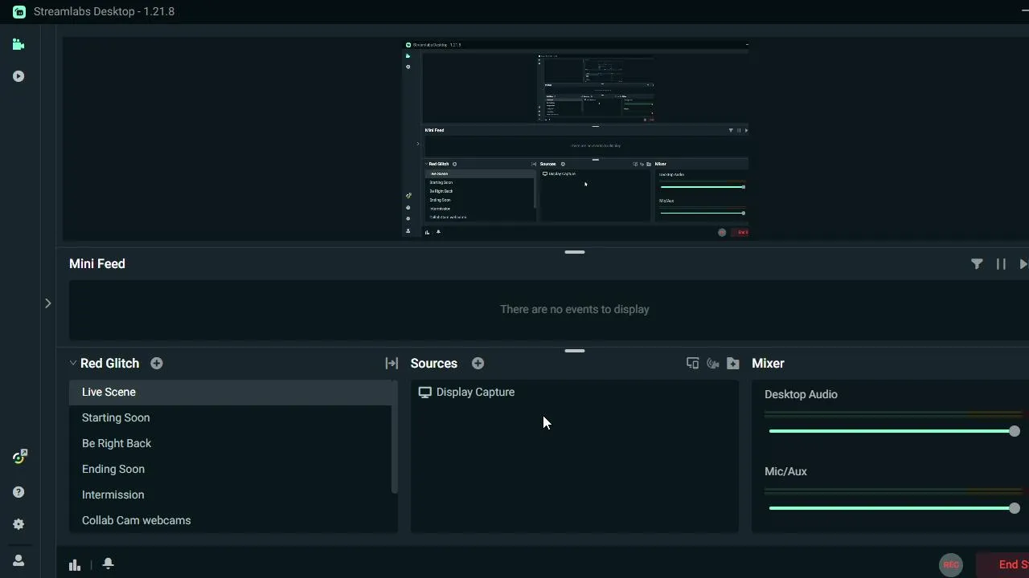Screen dimensions: 1029x578
Task: Open the Highlighter play icon in sidebar
Action: (18, 76)
